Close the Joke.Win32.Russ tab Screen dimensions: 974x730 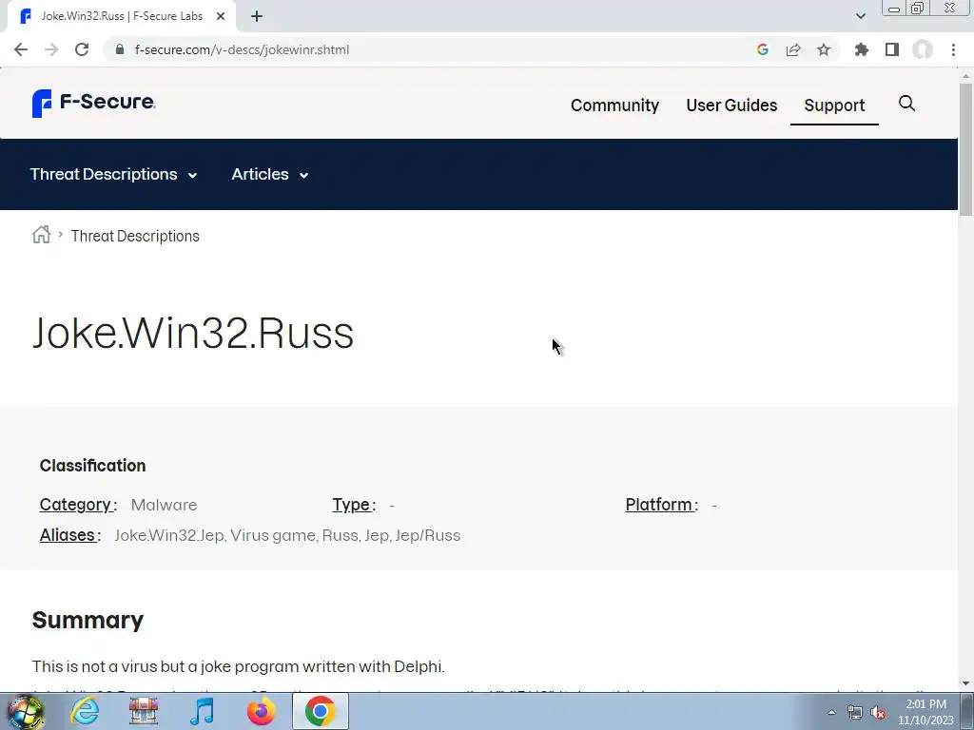[x=221, y=16]
